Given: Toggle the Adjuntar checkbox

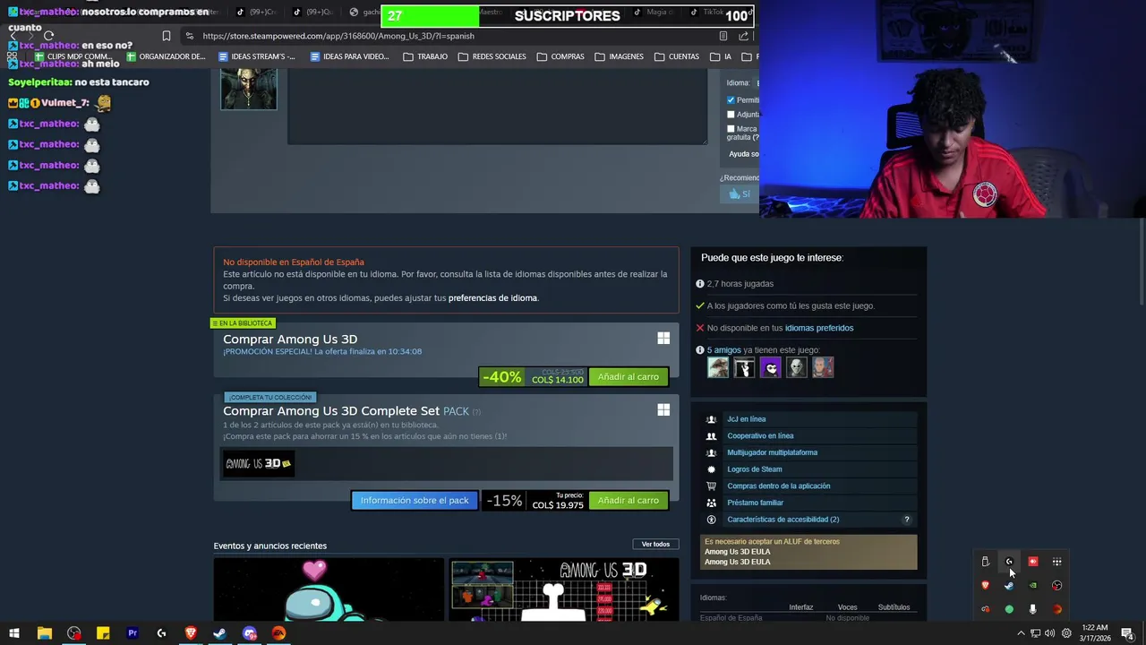Looking at the screenshot, I should [x=731, y=115].
